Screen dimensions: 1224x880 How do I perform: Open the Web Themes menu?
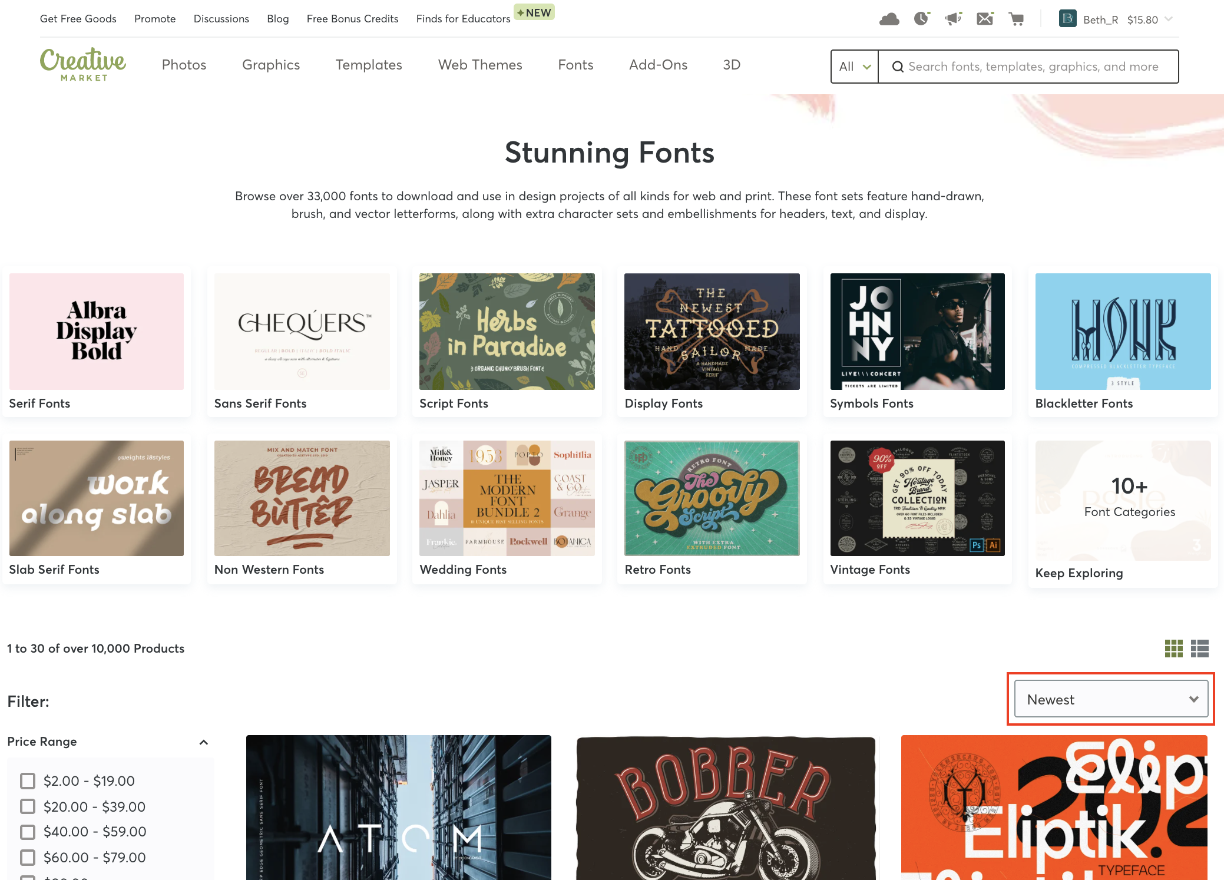480,65
